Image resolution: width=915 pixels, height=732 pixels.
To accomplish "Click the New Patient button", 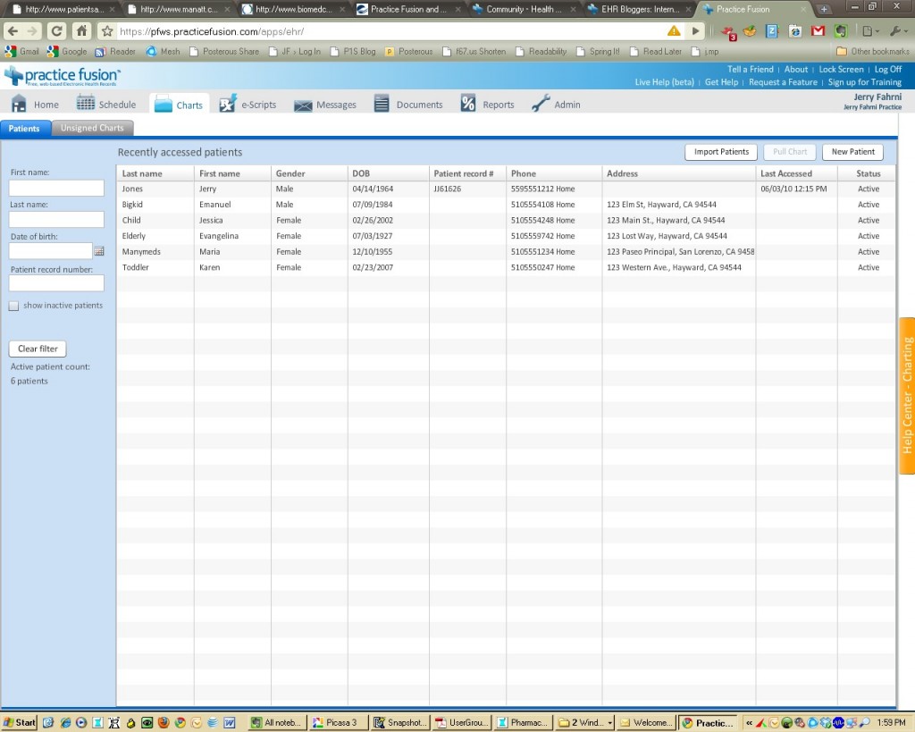I will click(x=852, y=151).
